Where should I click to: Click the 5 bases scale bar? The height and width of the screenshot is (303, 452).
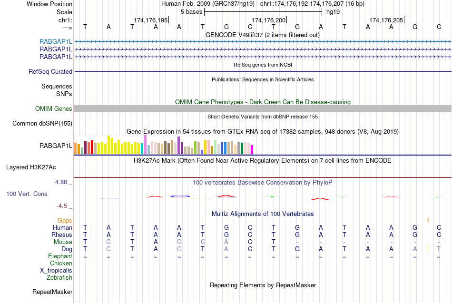click(x=263, y=12)
